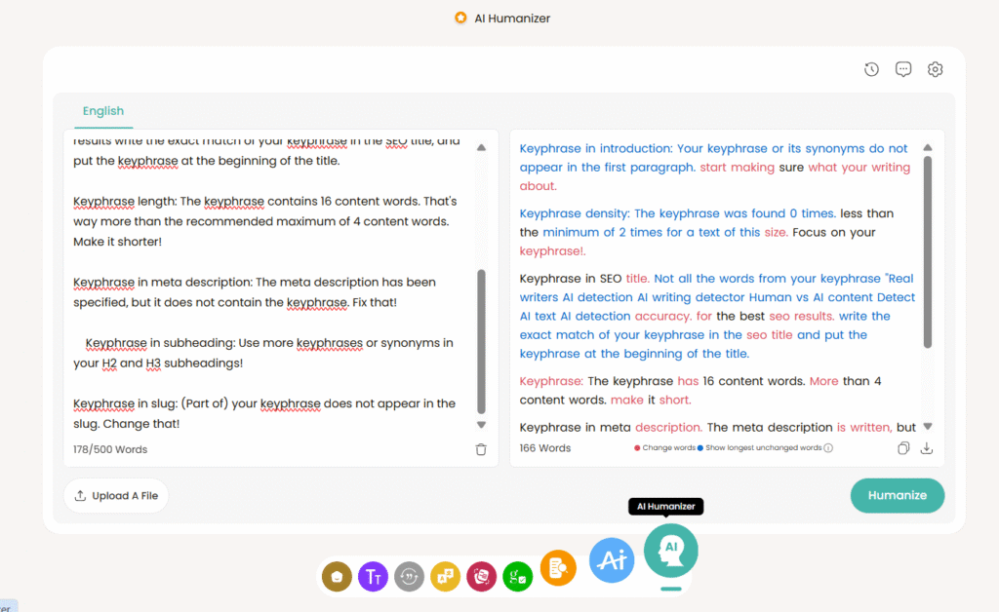
Task: Click the Upload A File button
Action: [x=115, y=495]
